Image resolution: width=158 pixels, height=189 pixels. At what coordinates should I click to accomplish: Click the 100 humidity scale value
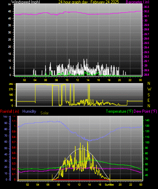(x=5, y=117)
